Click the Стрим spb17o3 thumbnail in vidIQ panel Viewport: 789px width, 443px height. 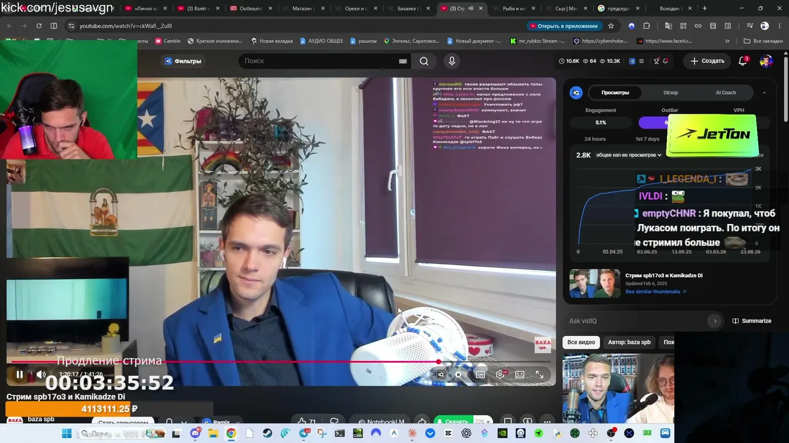pos(595,284)
